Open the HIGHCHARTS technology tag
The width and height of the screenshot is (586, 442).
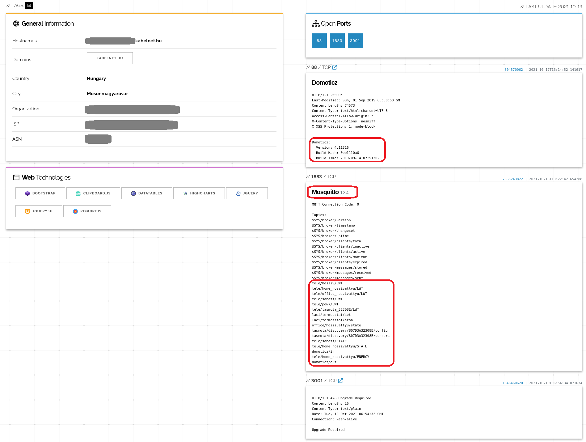[x=199, y=193]
